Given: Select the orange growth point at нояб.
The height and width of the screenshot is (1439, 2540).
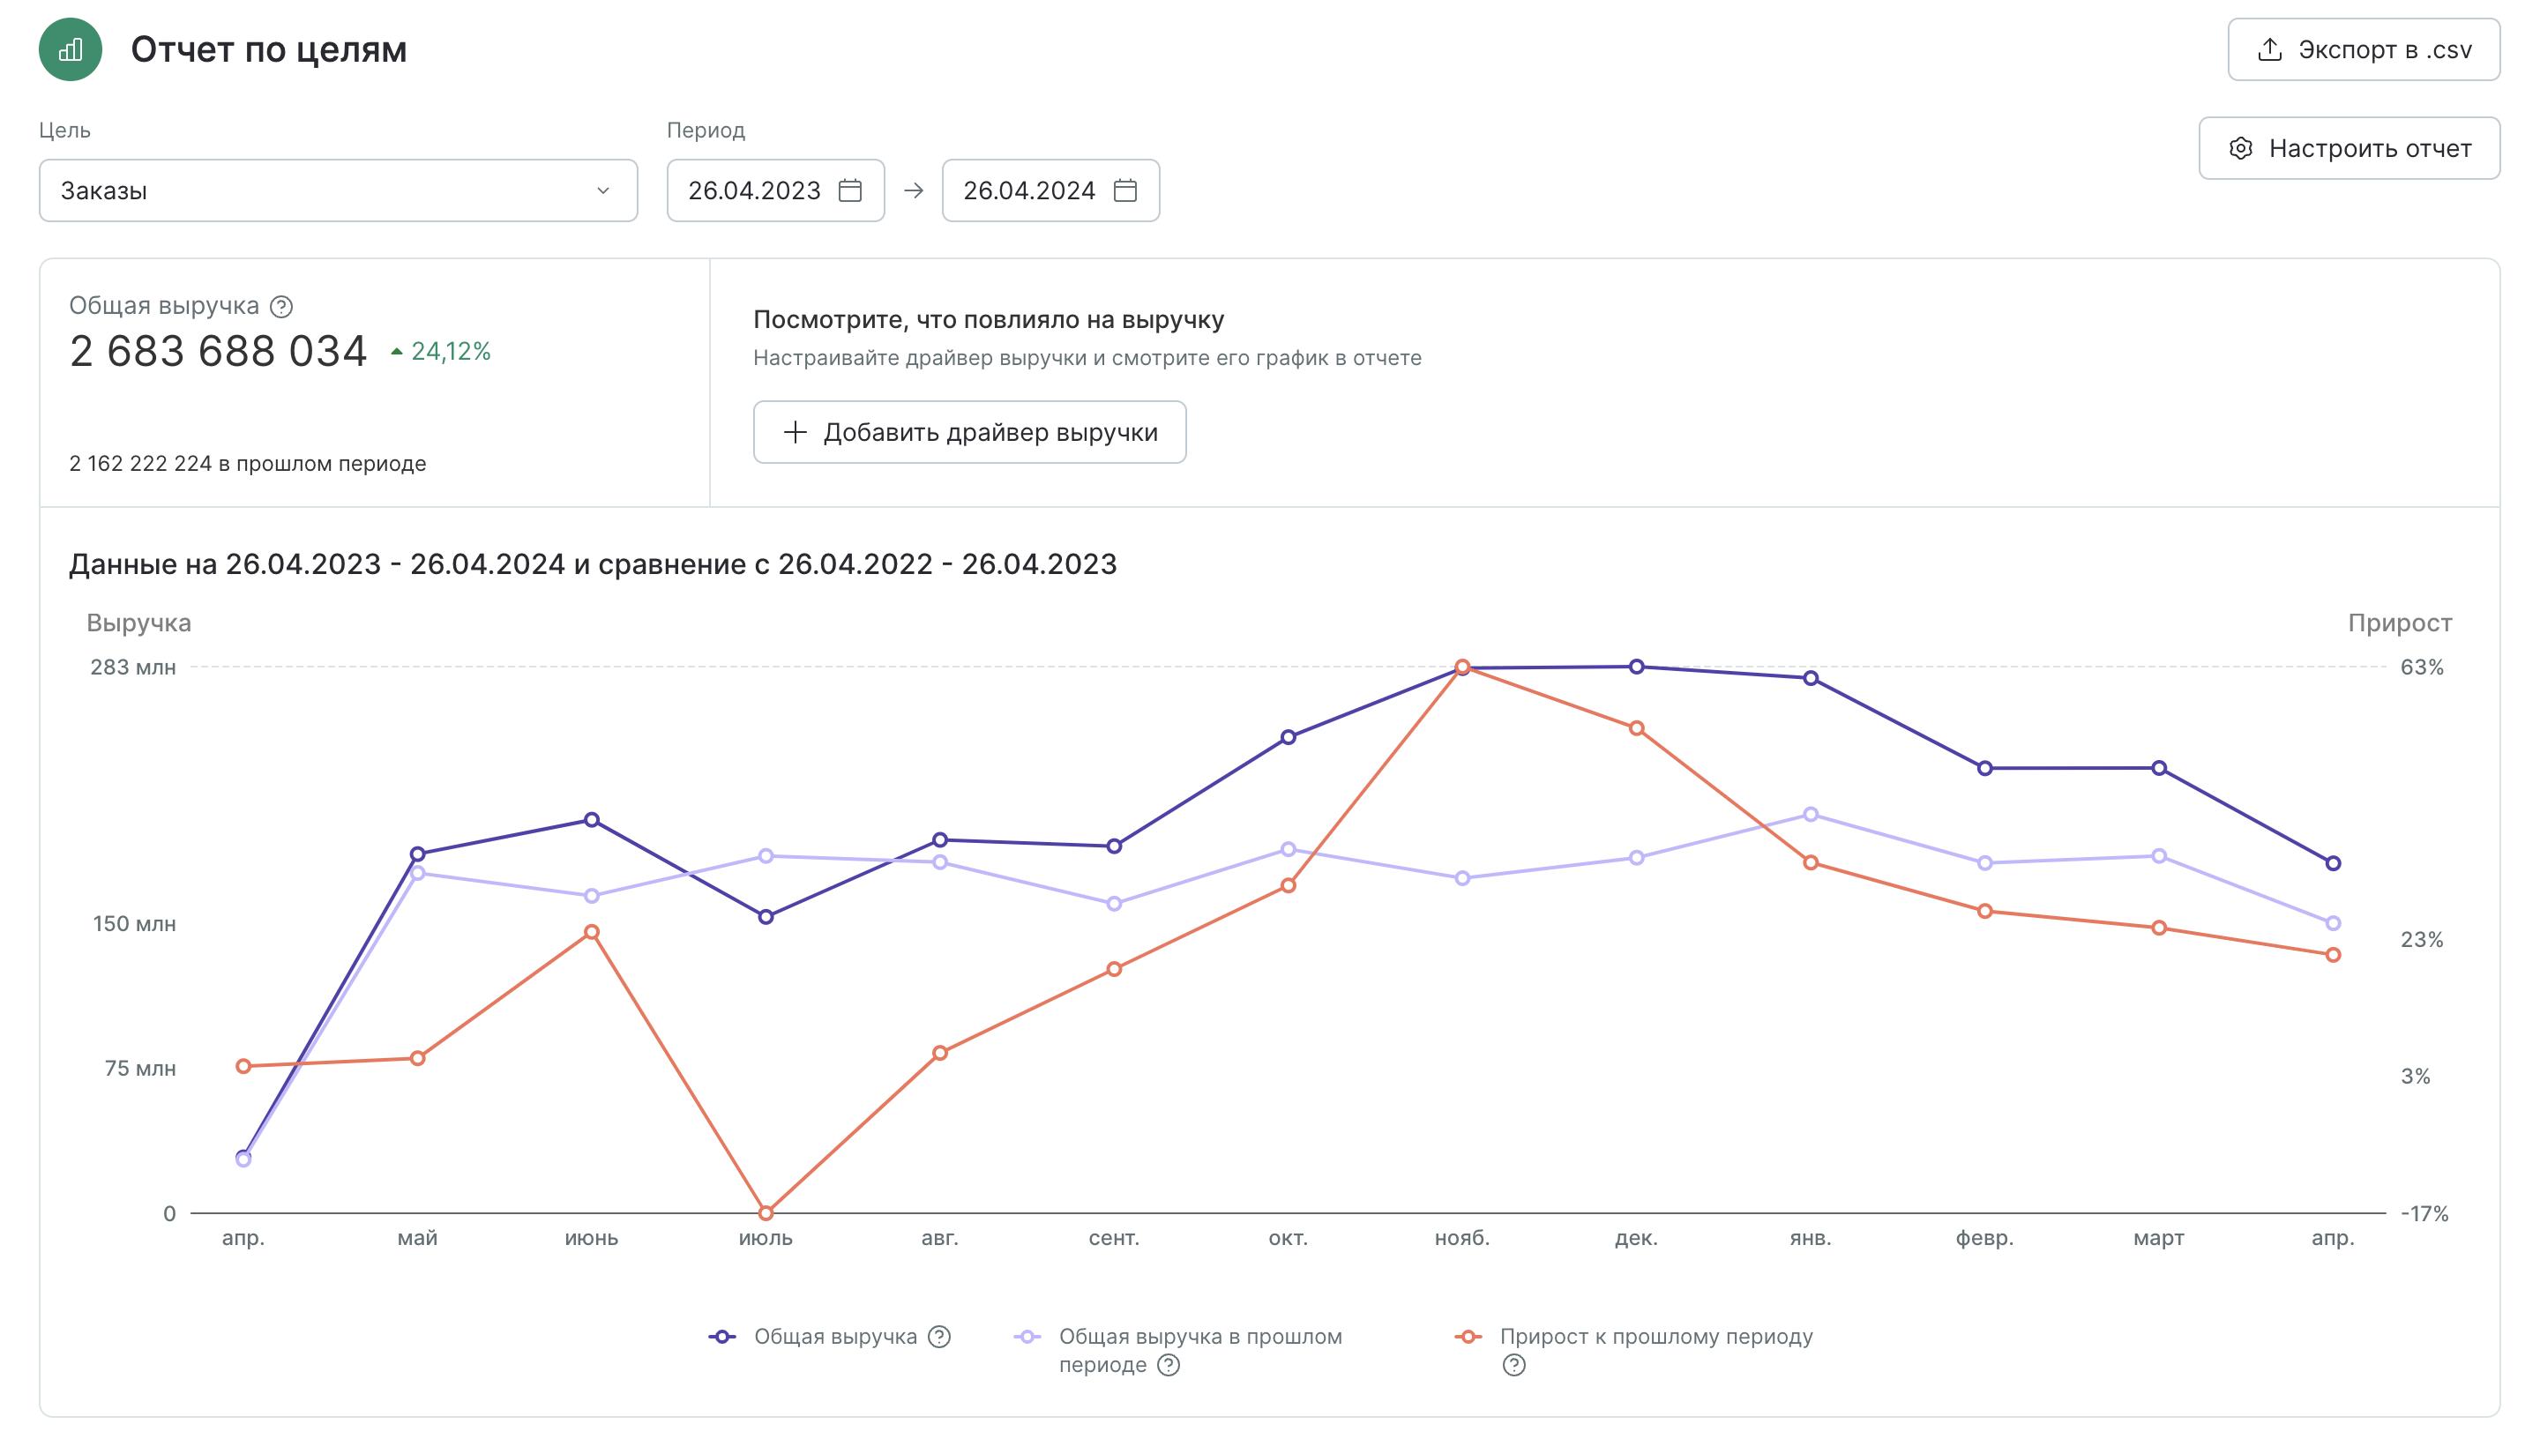Looking at the screenshot, I should pos(1461,666).
